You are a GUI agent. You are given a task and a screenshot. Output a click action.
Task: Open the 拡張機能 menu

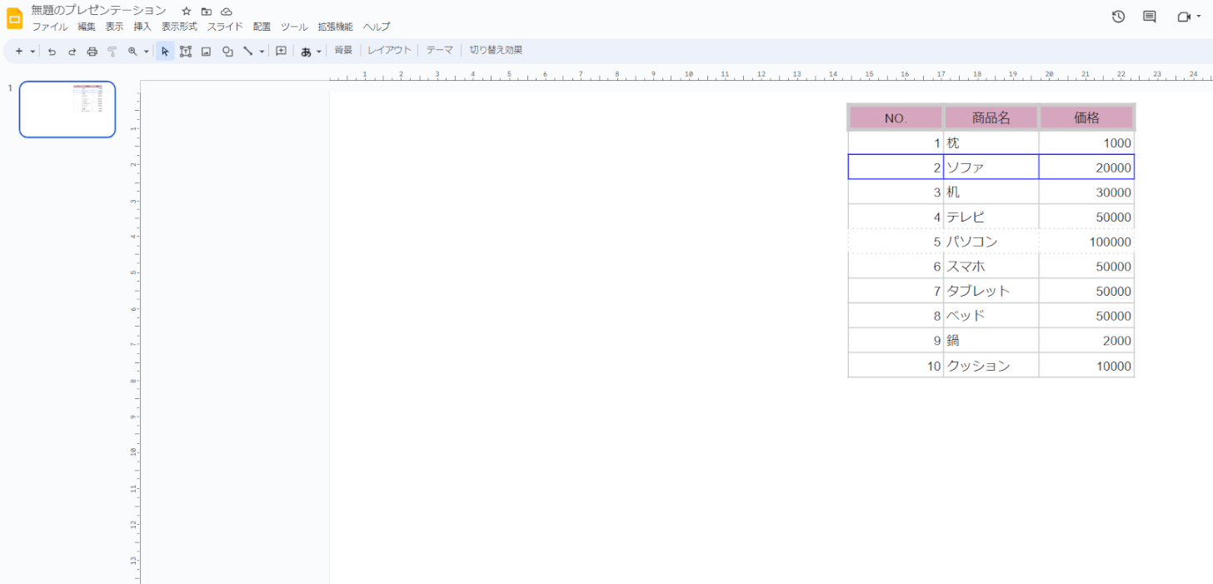[x=335, y=27]
